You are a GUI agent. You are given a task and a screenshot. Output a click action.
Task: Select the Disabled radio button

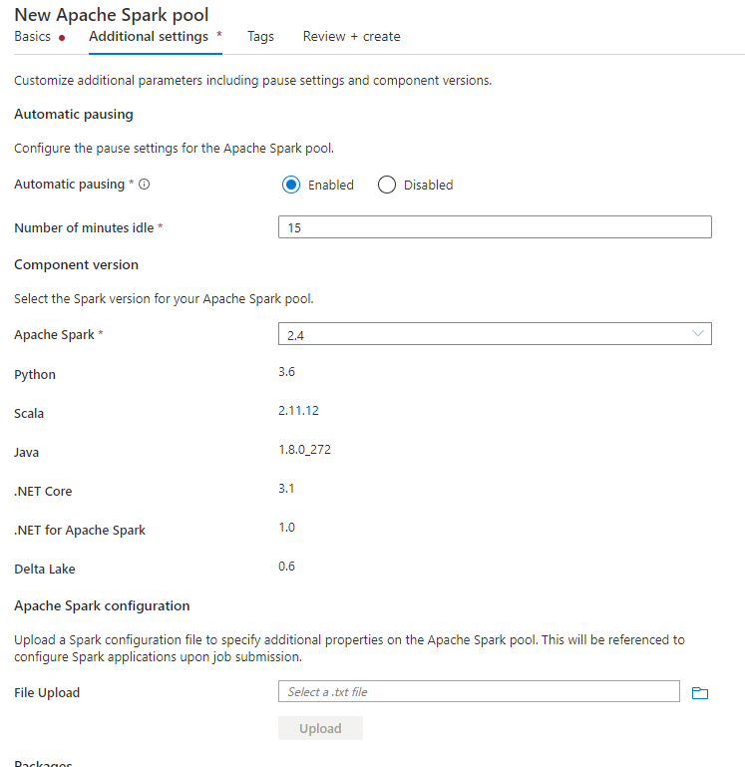[x=386, y=185]
